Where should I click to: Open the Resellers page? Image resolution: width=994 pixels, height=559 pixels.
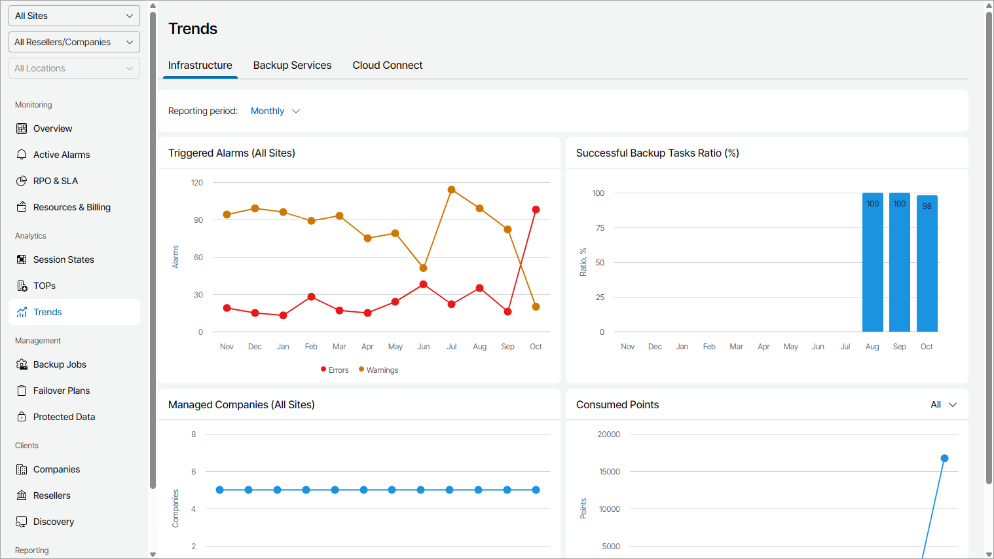(x=52, y=495)
